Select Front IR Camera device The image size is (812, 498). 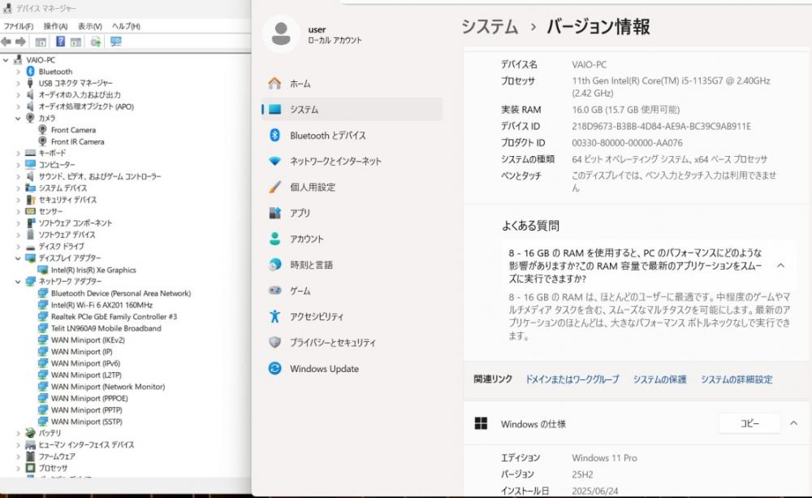77,141
